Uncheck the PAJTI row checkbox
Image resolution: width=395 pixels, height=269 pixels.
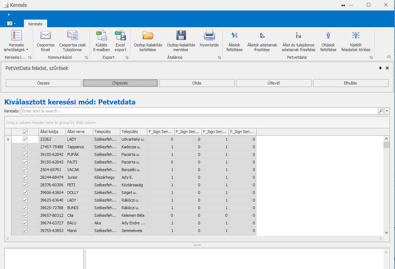click(x=25, y=162)
